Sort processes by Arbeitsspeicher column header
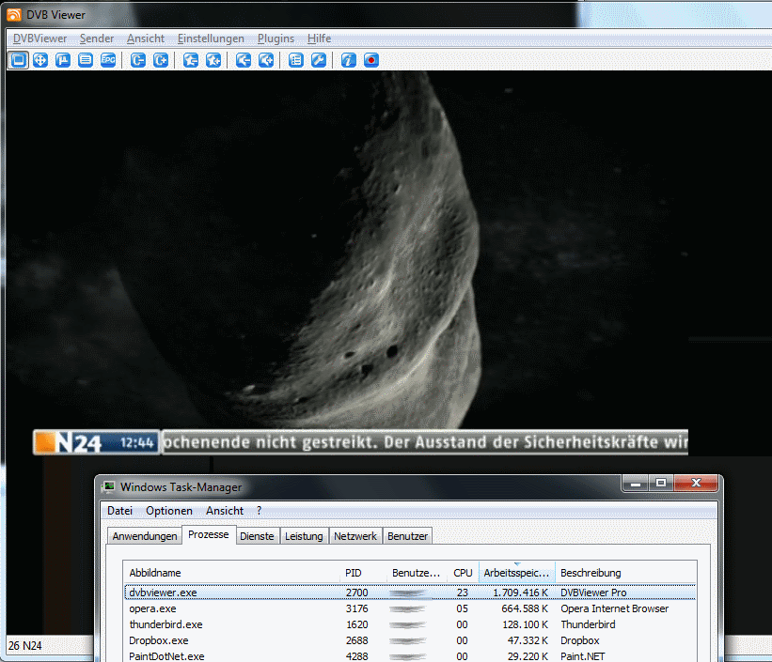 point(516,573)
